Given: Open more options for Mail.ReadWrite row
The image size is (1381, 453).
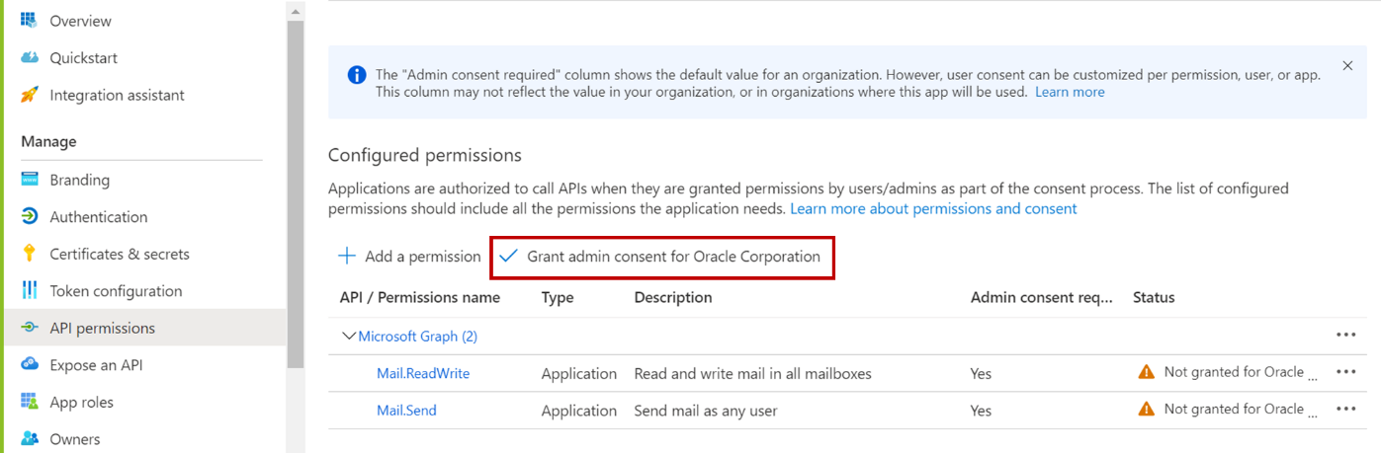Looking at the screenshot, I should [1345, 372].
